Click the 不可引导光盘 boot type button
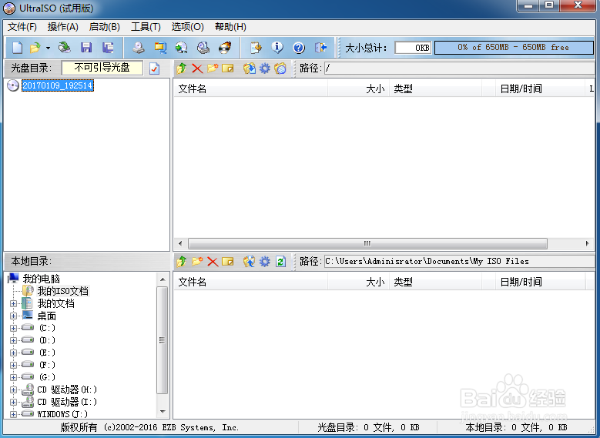Viewport: 600px width, 438px height. pyautogui.click(x=102, y=68)
